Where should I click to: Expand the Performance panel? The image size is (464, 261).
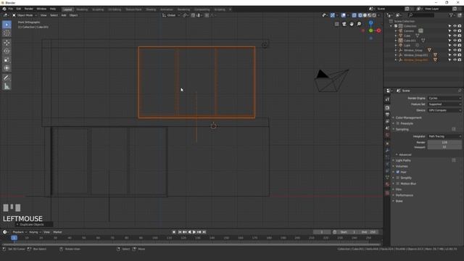[405, 195]
